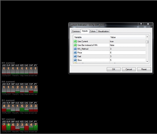Click the JPY label in H1 panel

pos(35,65)
